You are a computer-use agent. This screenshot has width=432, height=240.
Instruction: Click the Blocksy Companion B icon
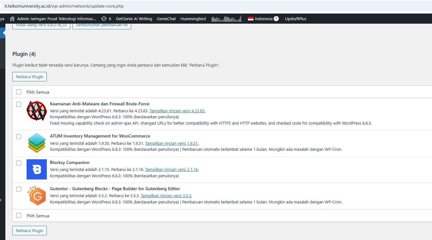click(x=36, y=169)
